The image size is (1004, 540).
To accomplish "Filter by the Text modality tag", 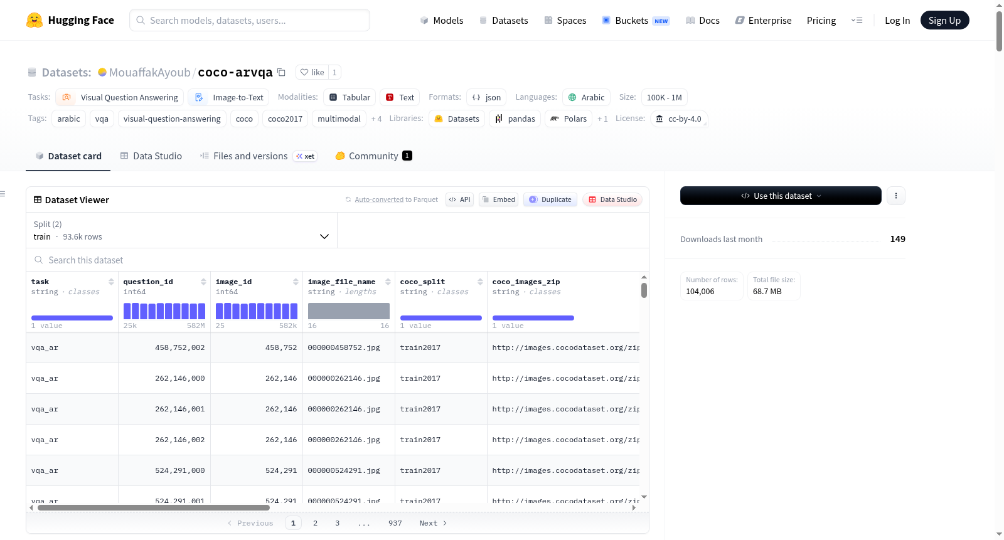I will point(400,97).
